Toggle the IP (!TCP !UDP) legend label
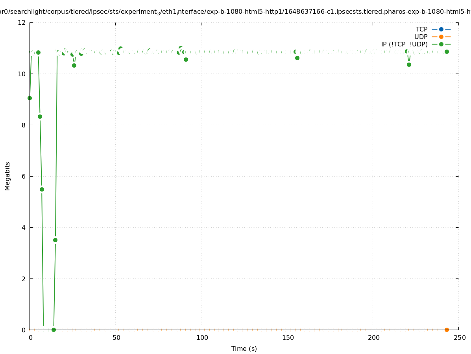Viewport: 471px width, 354px height. click(x=404, y=44)
